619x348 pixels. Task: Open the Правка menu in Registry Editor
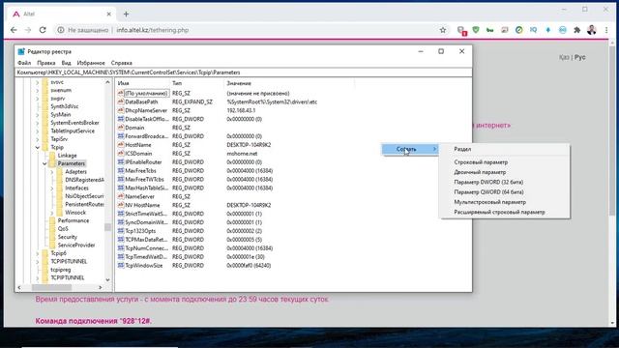pyautogui.click(x=45, y=63)
